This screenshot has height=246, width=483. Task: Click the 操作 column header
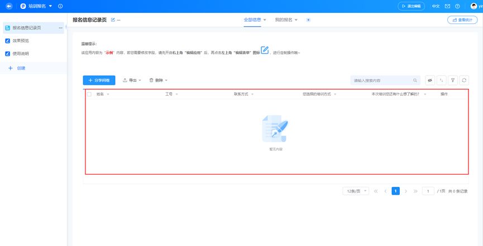[x=444, y=94]
